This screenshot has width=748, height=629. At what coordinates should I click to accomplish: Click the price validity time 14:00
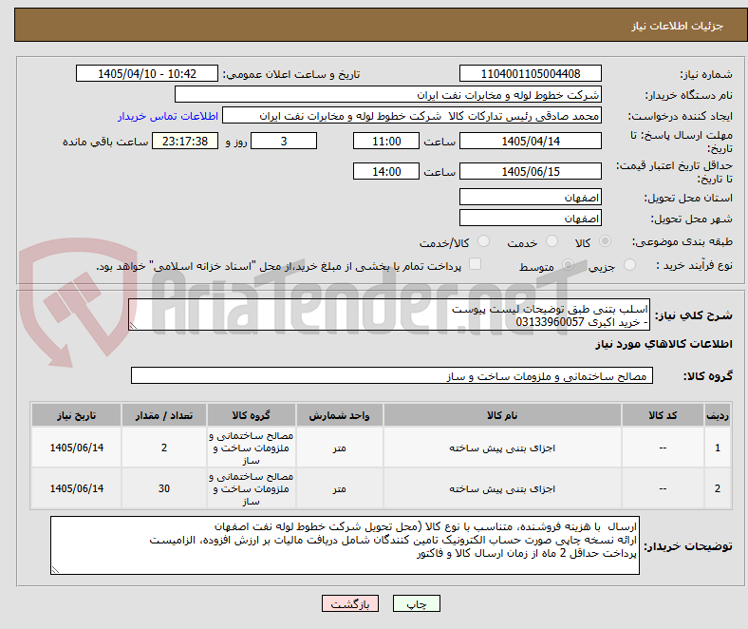(386, 171)
